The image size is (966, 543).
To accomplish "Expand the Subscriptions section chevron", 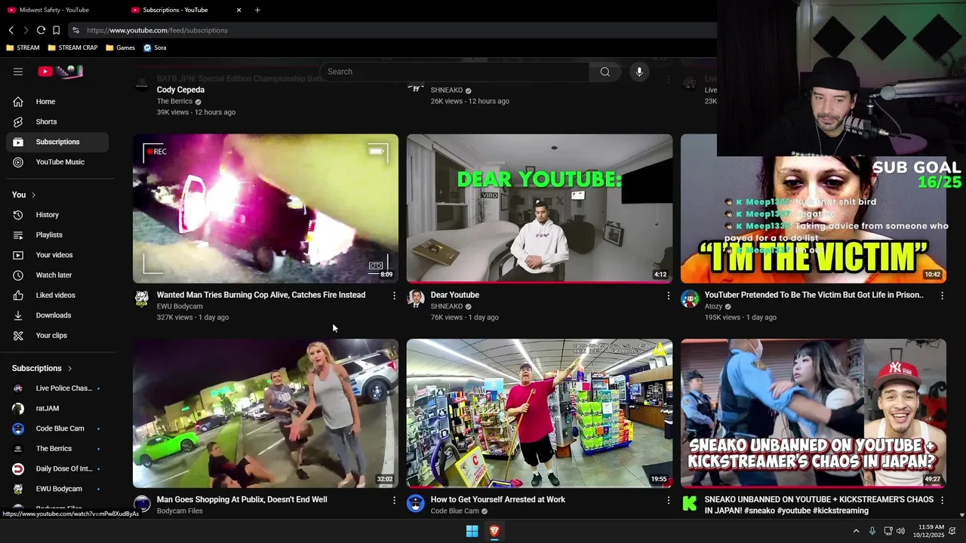I will (69, 369).
